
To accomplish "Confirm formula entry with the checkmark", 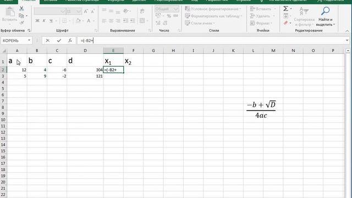I will [59, 40].
